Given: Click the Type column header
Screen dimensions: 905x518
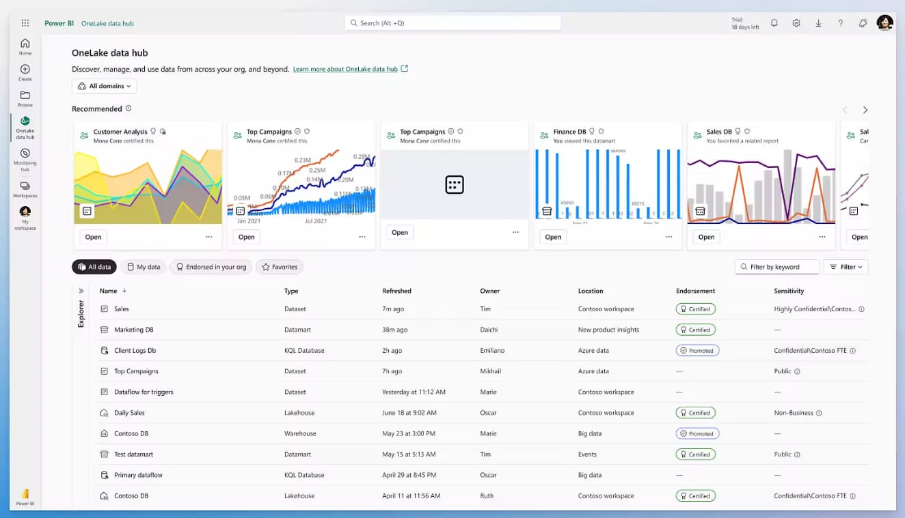Looking at the screenshot, I should point(291,291).
